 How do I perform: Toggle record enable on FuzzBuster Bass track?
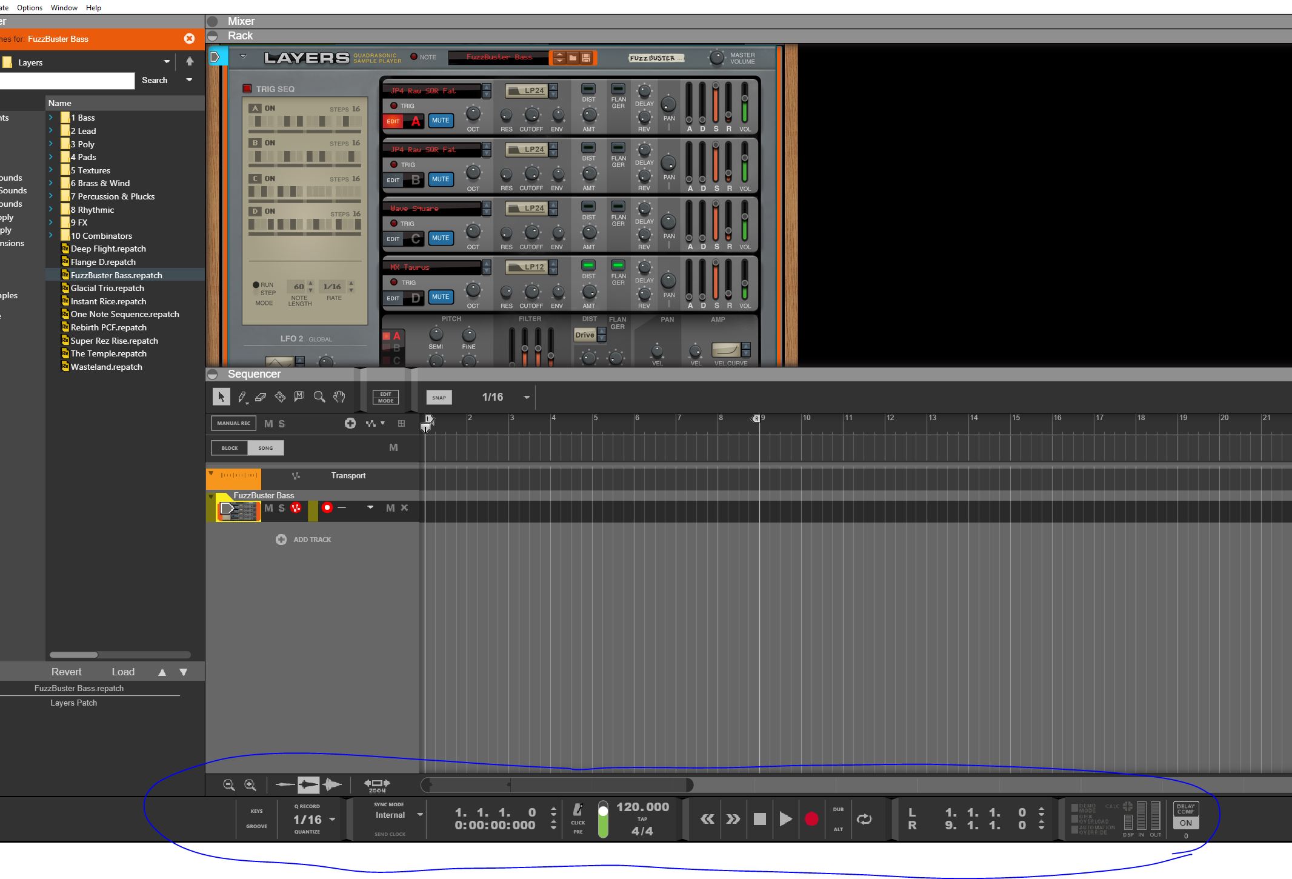point(327,508)
